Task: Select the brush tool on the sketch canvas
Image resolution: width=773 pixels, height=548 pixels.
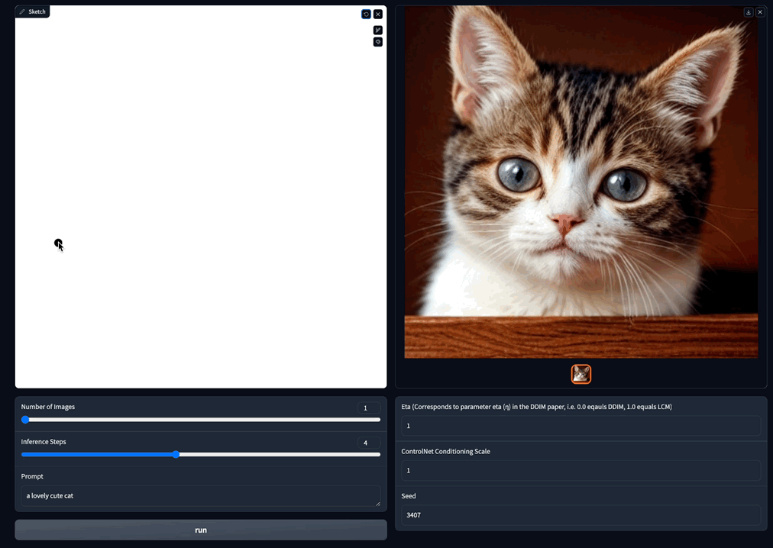Action: 378,30
